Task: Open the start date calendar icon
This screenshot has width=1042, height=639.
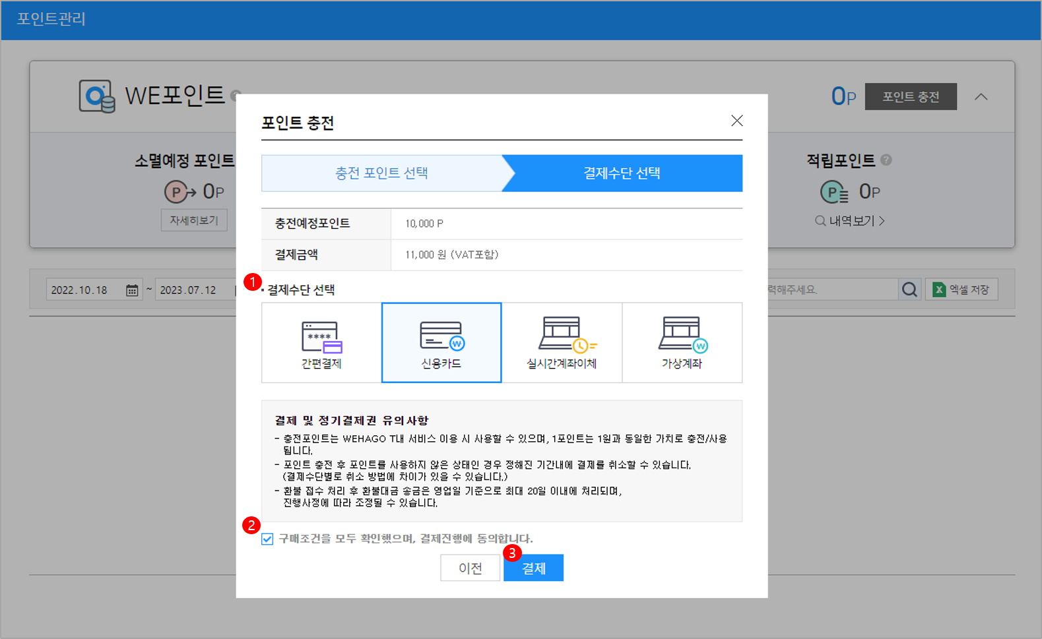Action: (x=132, y=290)
